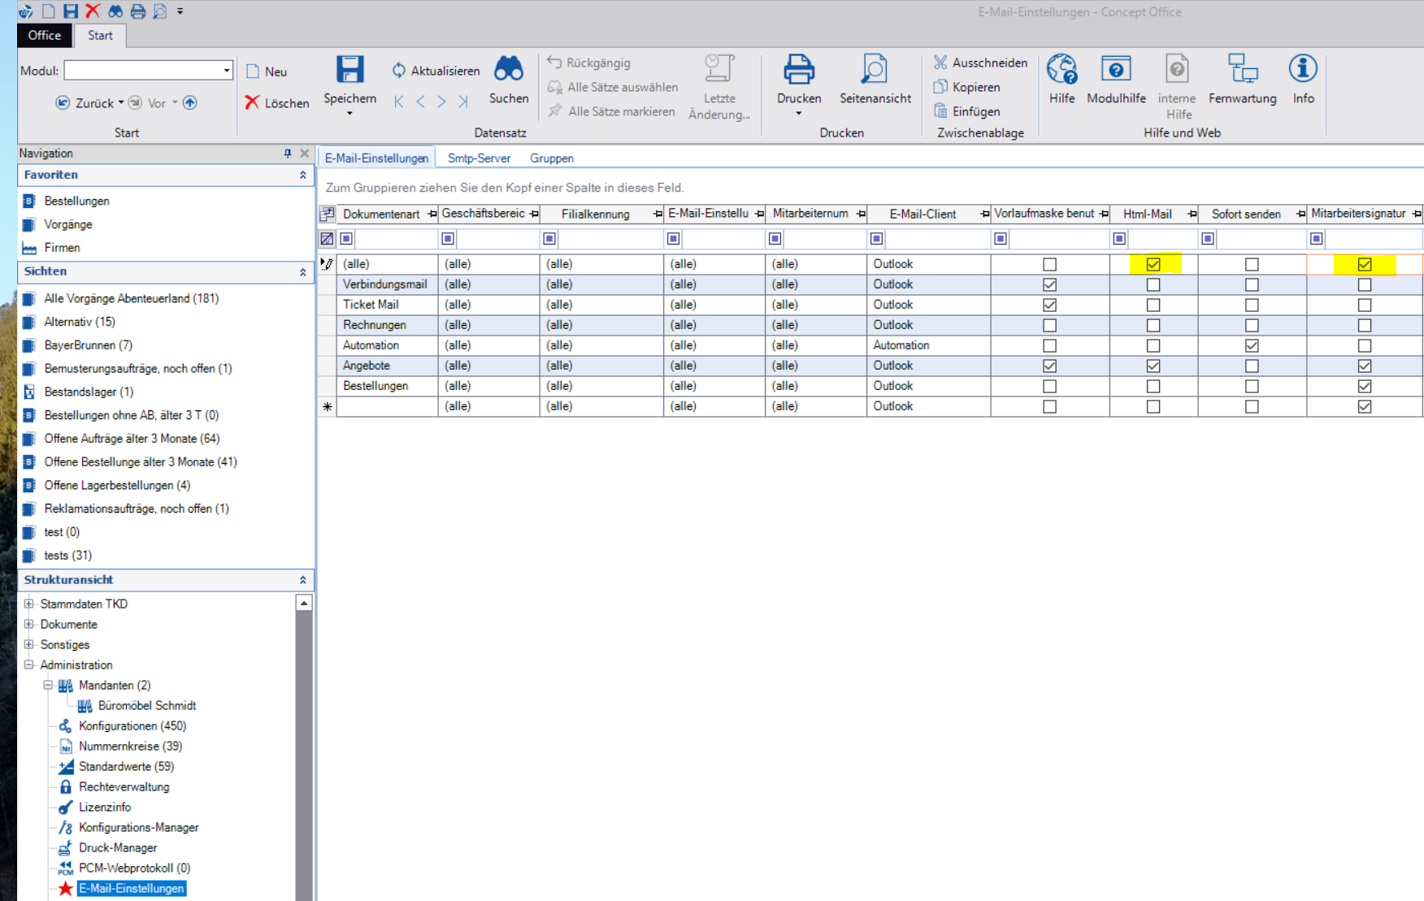Uncheck Vorlaufmaske for Verbindungsmail row
Viewport: 1424px width, 901px height.
point(1049,284)
